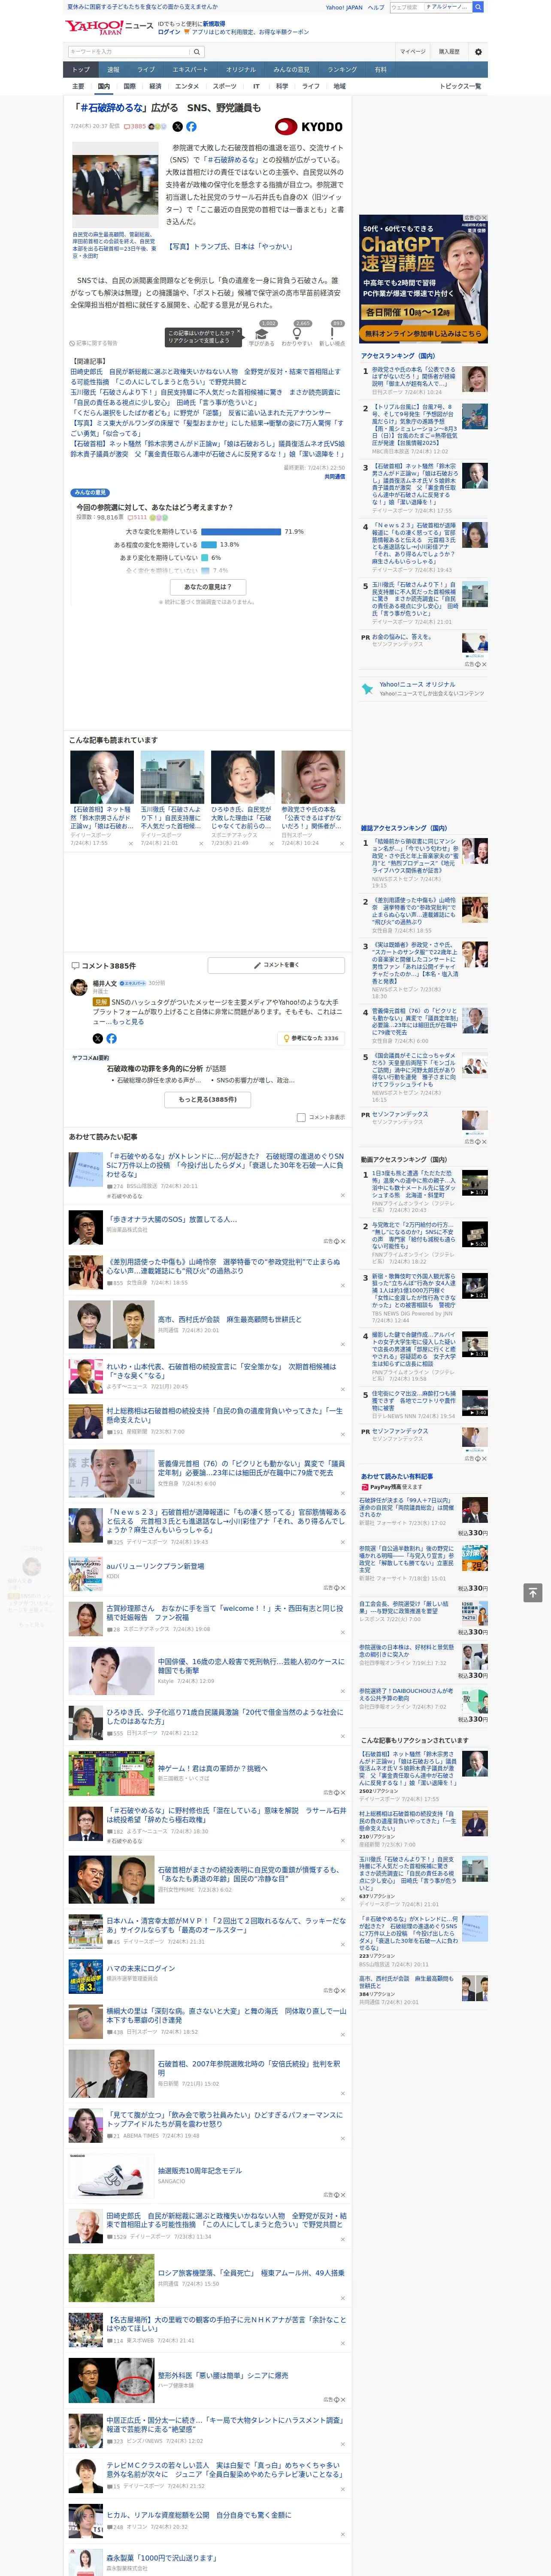This screenshot has width=551, height=2576.
Task: Focus the news keyword search field
Action: [x=129, y=51]
